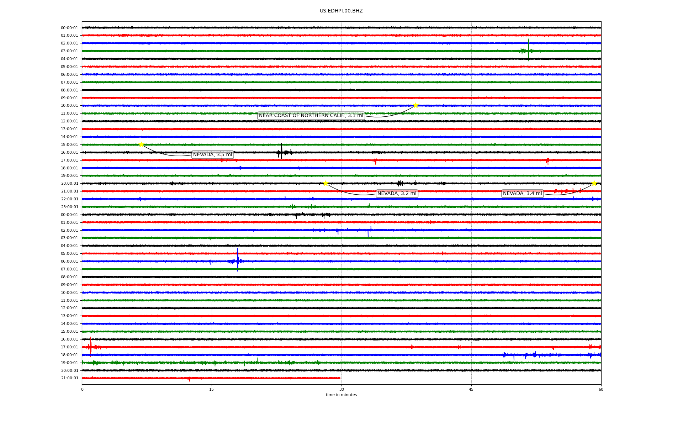Click the star at the end of the 20:00:01 trace
This screenshot has width=683, height=427.
[594, 183]
